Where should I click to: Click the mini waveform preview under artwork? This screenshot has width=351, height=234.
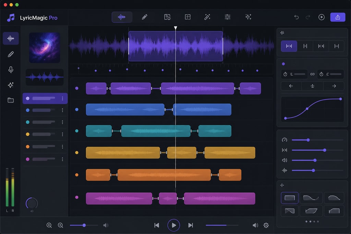pos(45,77)
